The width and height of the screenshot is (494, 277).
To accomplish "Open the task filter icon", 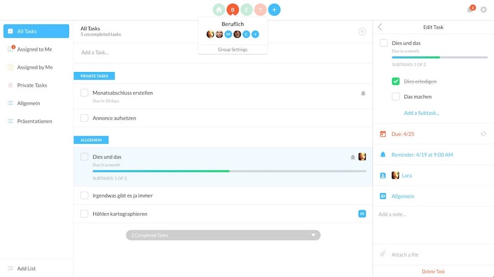I will click(x=362, y=31).
